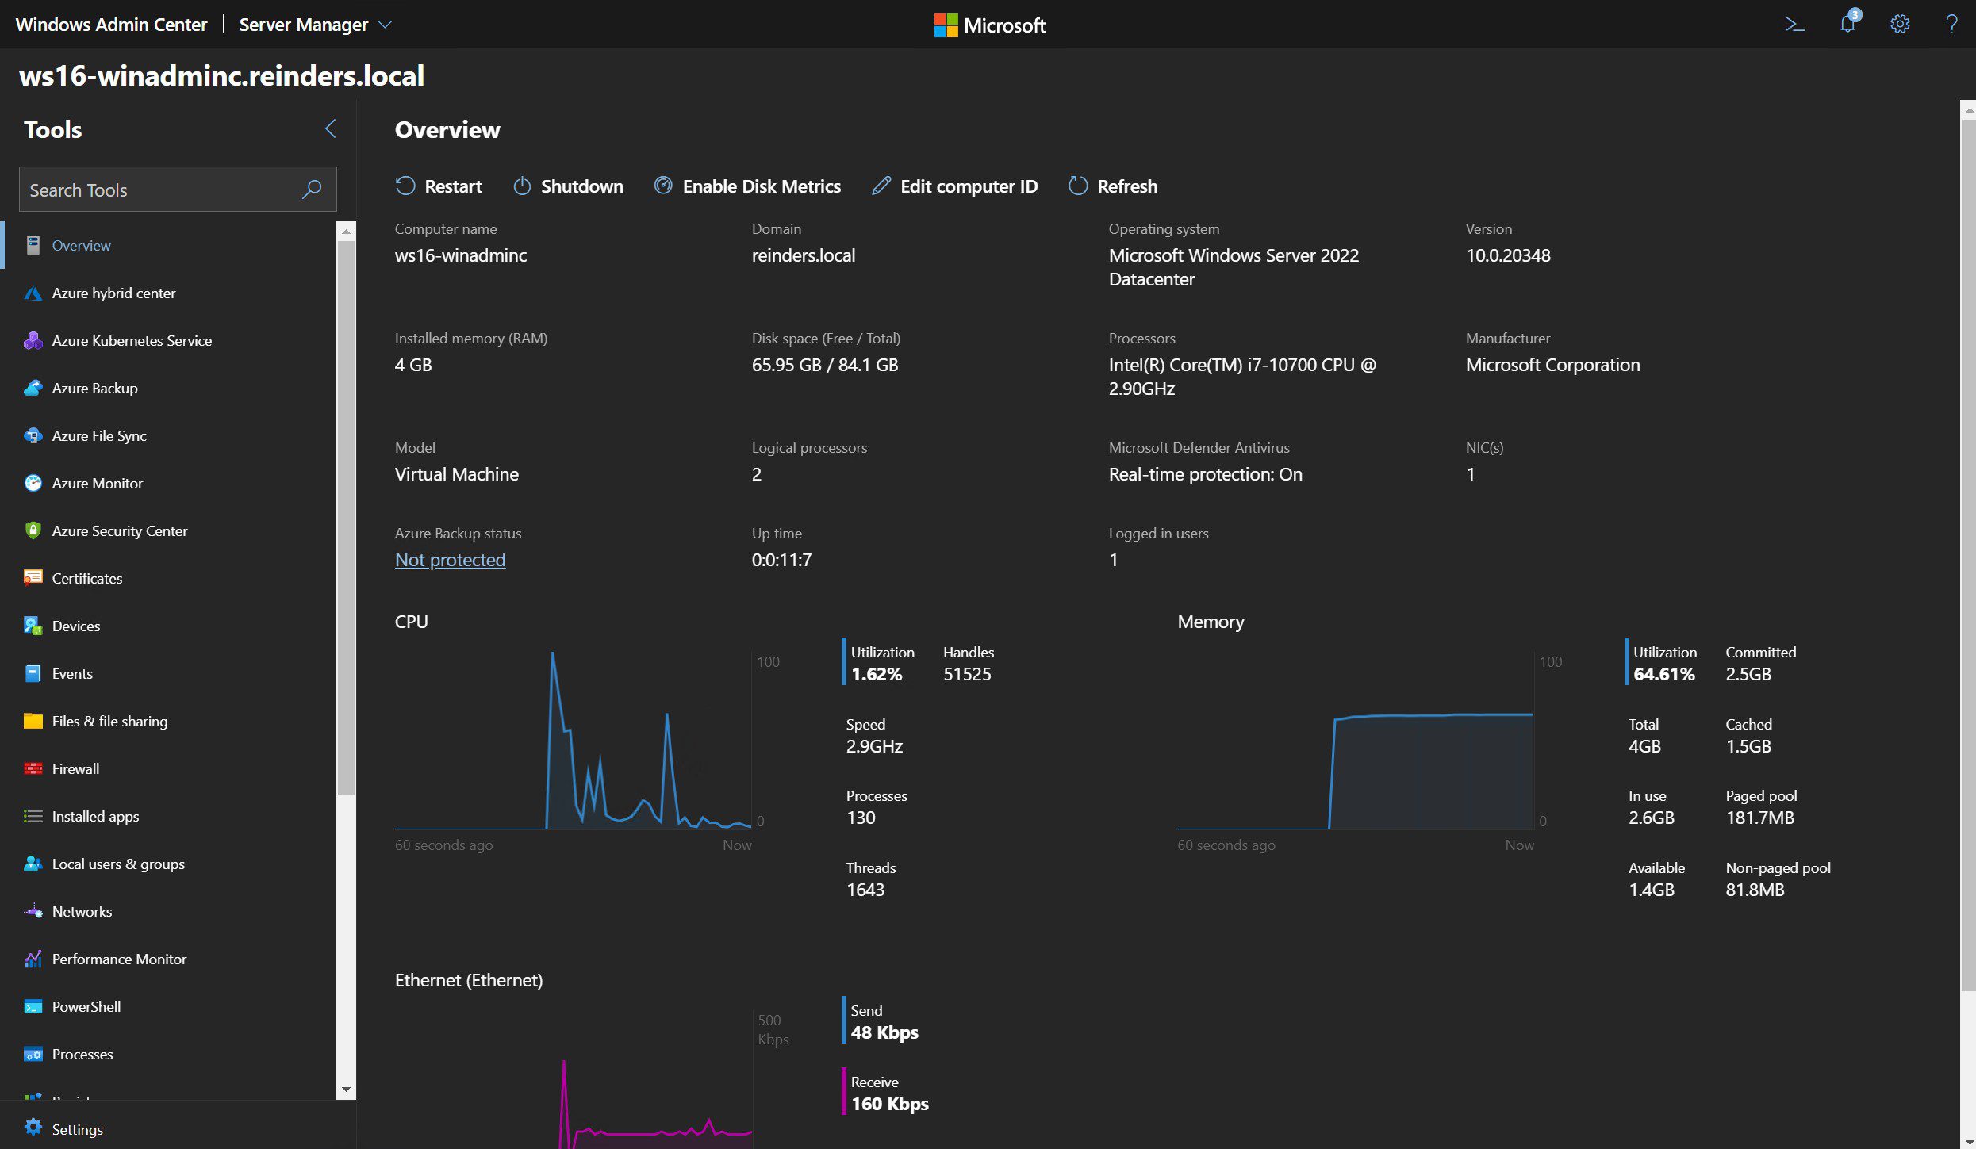Viewport: 1976px width, 1149px height.
Task: Click the Azure Security Center shield icon
Action: coord(33,530)
